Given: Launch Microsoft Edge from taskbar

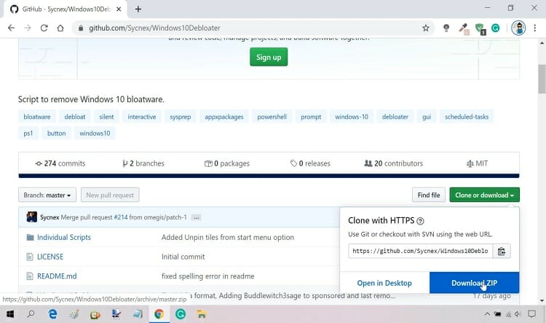Looking at the screenshot, I should (x=52, y=314).
